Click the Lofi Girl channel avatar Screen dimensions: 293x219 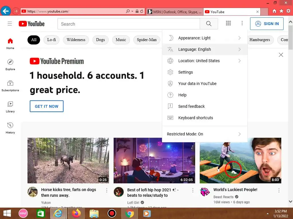(119, 192)
